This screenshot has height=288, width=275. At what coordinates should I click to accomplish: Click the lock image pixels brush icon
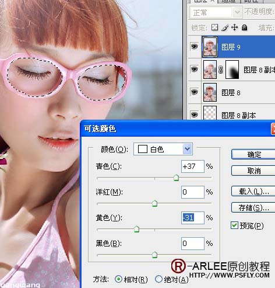coord(225,27)
